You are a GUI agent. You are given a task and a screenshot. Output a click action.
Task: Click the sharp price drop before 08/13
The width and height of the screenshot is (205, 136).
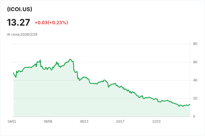tap(74, 67)
